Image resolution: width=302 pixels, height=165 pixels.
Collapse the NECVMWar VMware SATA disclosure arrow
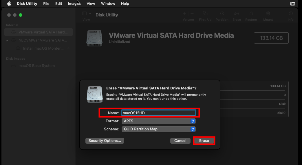click(x=7, y=40)
